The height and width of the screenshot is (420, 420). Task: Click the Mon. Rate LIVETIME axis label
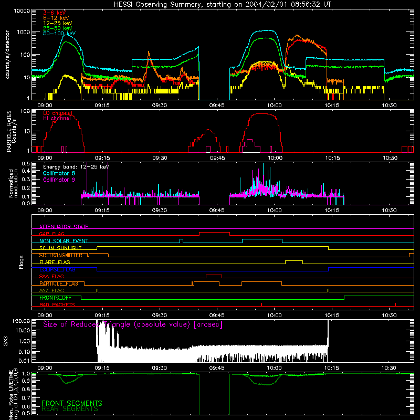14,394
